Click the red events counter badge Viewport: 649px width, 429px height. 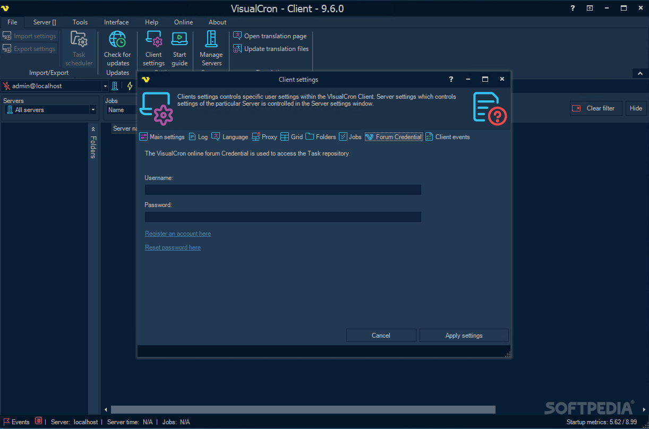(38, 422)
